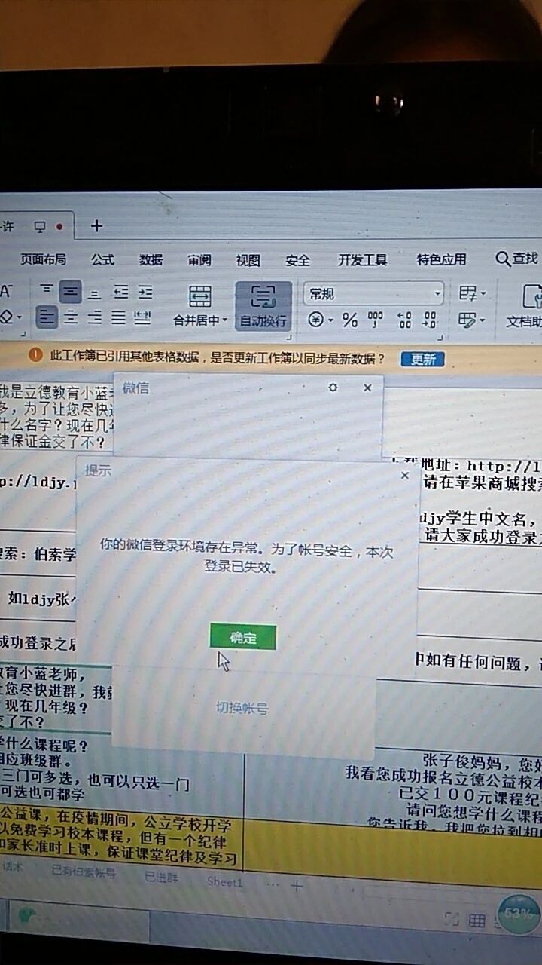
Task: Click the increase indent icon
Action: (x=145, y=292)
